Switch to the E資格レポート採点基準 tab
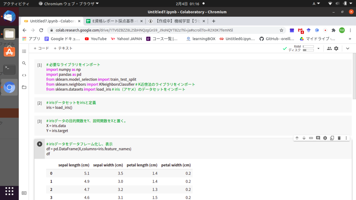This screenshot has width=356, height=200. (x=114, y=21)
